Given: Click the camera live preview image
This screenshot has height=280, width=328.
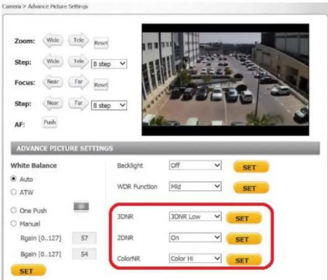Looking at the screenshot, I should pyautogui.click(x=225, y=80).
